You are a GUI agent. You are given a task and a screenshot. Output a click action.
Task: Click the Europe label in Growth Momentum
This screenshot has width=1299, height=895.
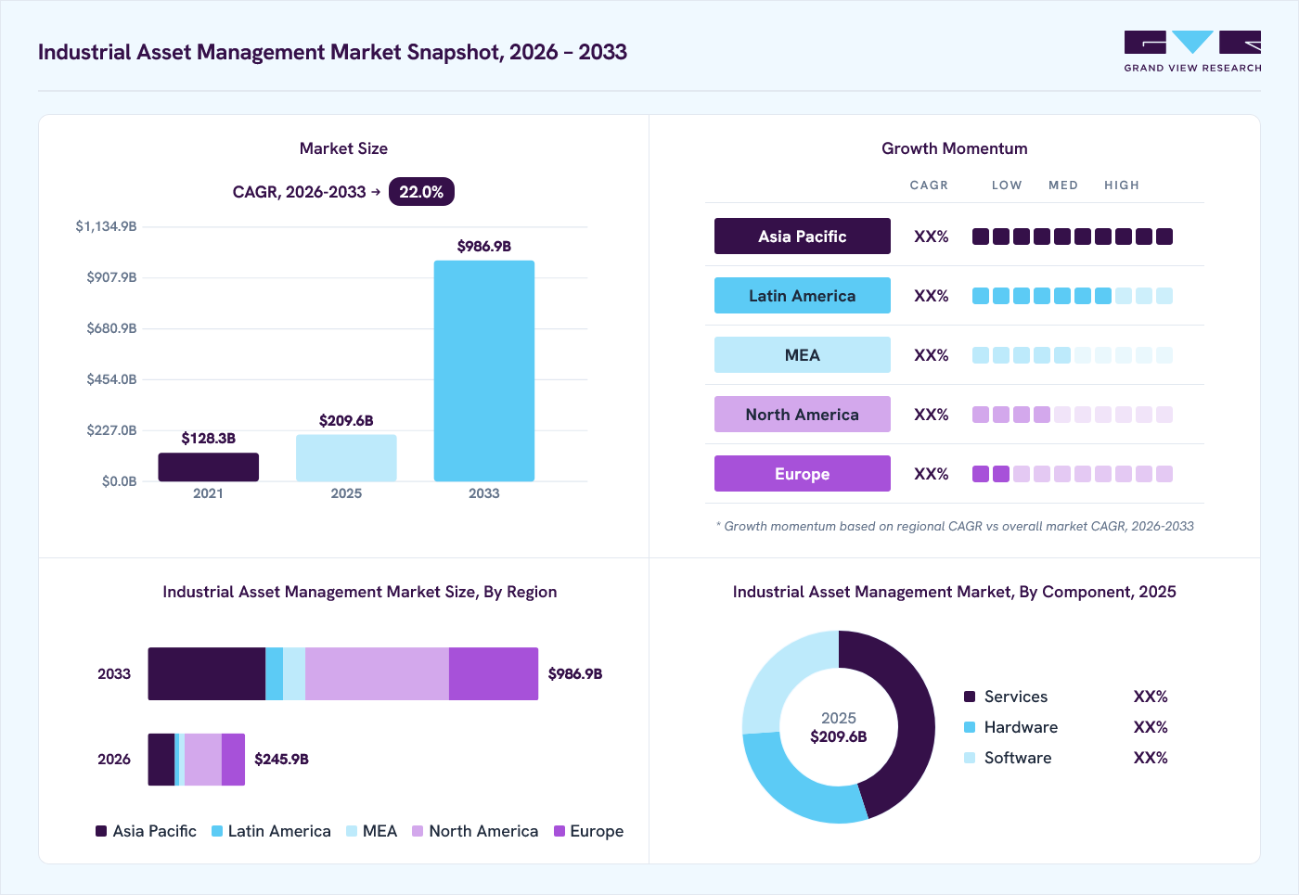[803, 474]
